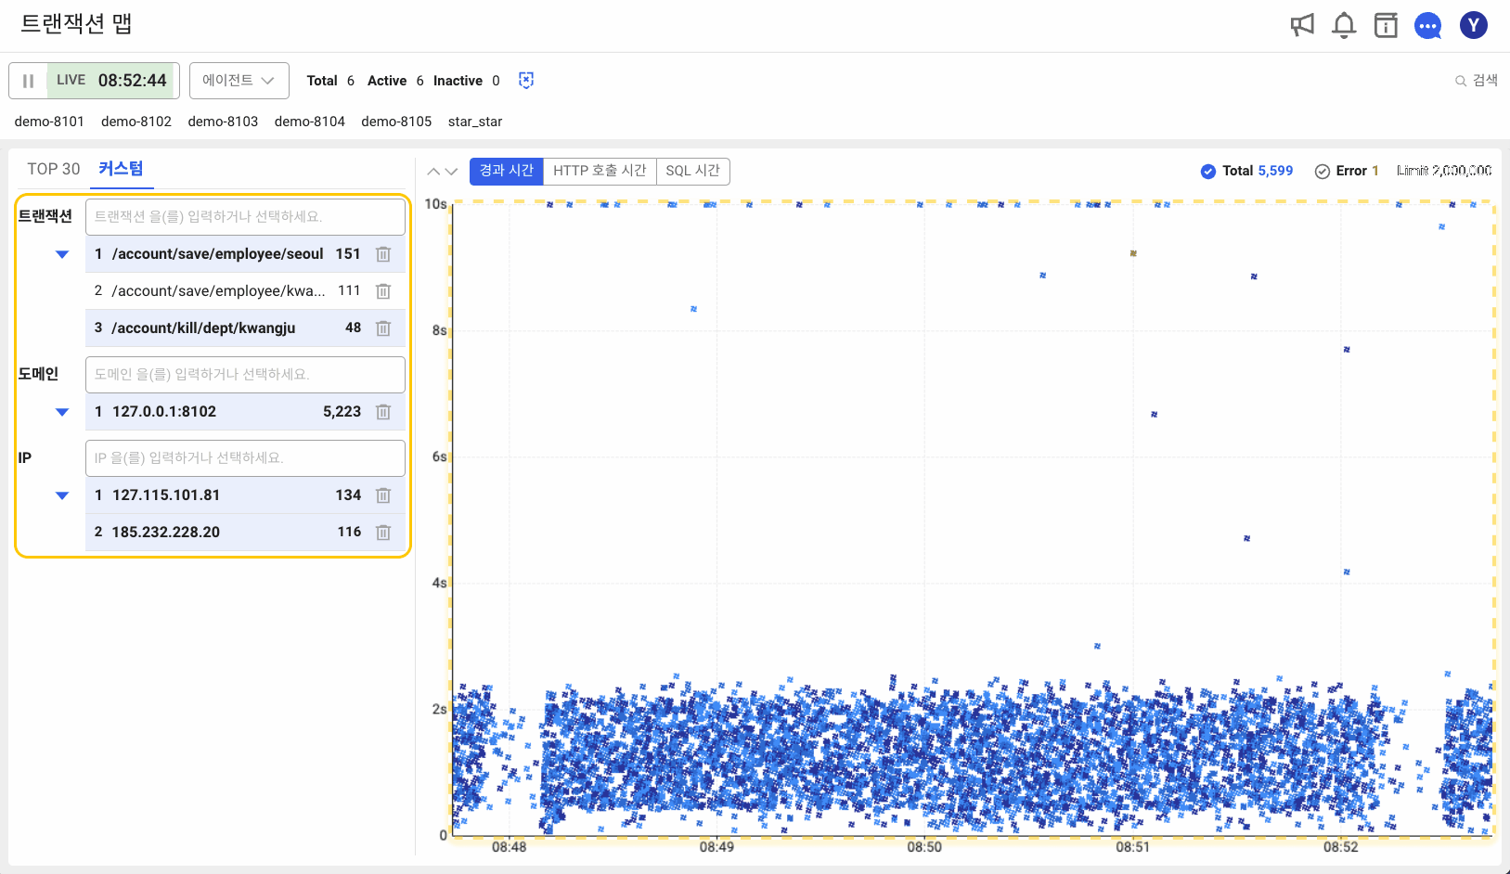Select the HTTP 호출 시간 tab

point(600,171)
